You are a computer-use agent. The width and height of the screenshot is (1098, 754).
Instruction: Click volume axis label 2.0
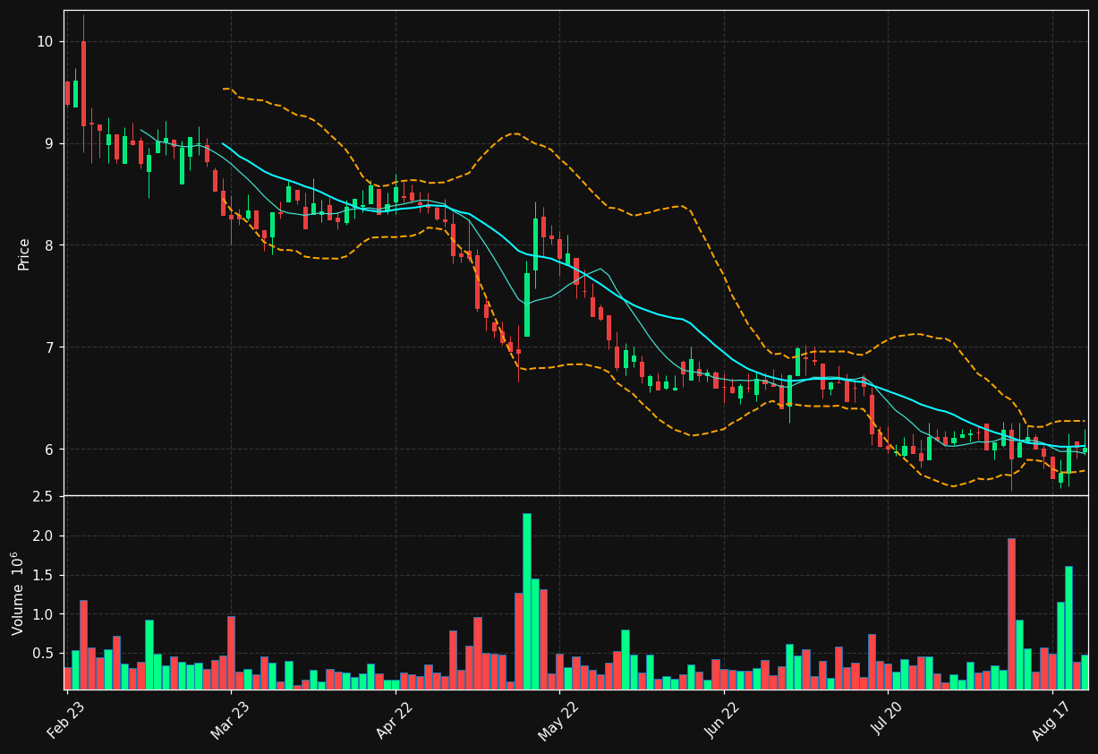[x=44, y=536]
